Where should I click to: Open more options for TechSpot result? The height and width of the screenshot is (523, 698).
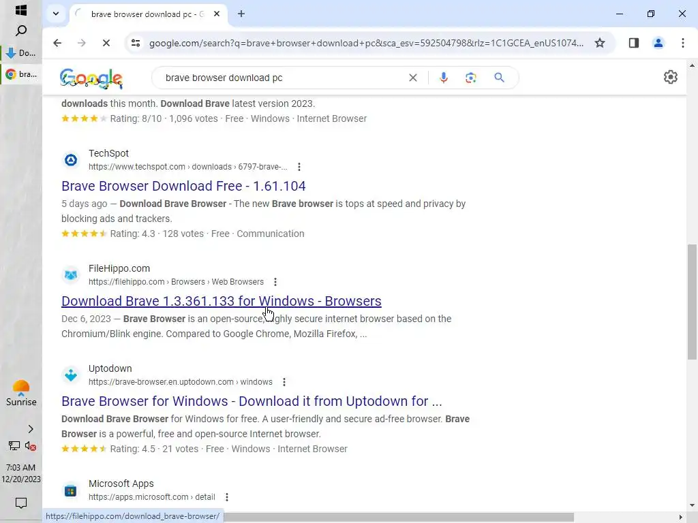[299, 167]
